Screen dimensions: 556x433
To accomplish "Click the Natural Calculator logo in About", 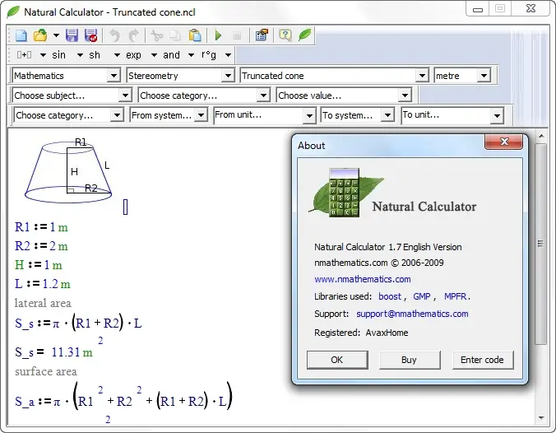I will tap(345, 193).
